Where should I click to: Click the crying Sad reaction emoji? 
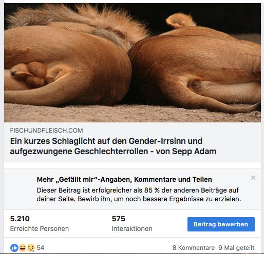[31, 248]
